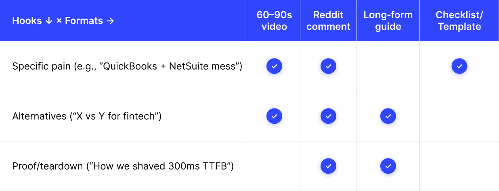Select the empty Proof/teardown Checklist/Template cell

pyautogui.click(x=459, y=166)
